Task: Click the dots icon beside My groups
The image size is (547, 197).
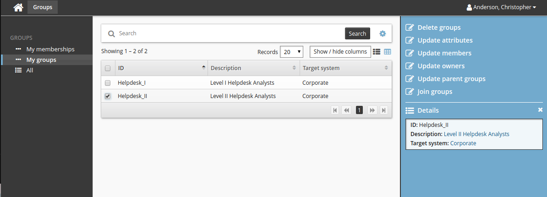Action: pyautogui.click(x=18, y=60)
